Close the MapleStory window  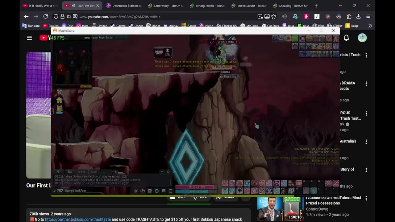pos(333,31)
